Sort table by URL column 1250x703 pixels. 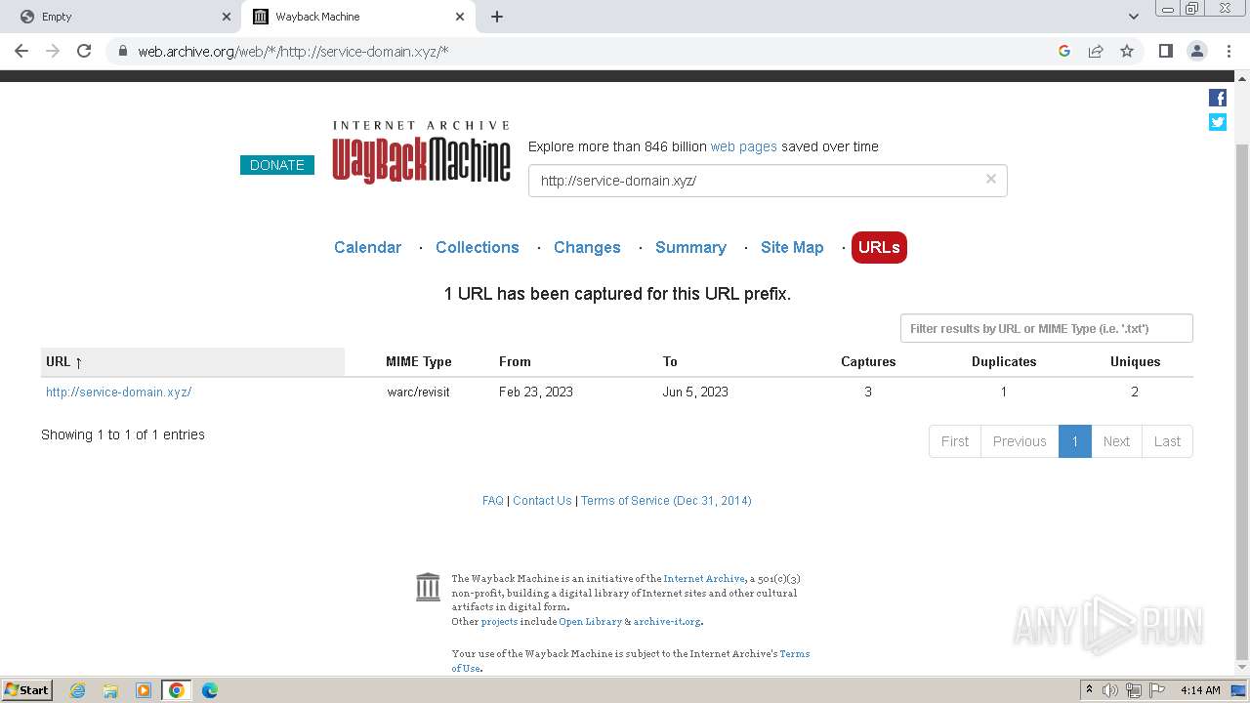[192, 361]
